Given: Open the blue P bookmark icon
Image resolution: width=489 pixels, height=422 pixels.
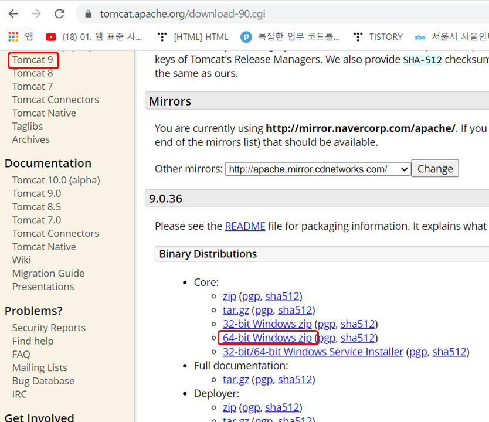Looking at the screenshot, I should click(246, 37).
